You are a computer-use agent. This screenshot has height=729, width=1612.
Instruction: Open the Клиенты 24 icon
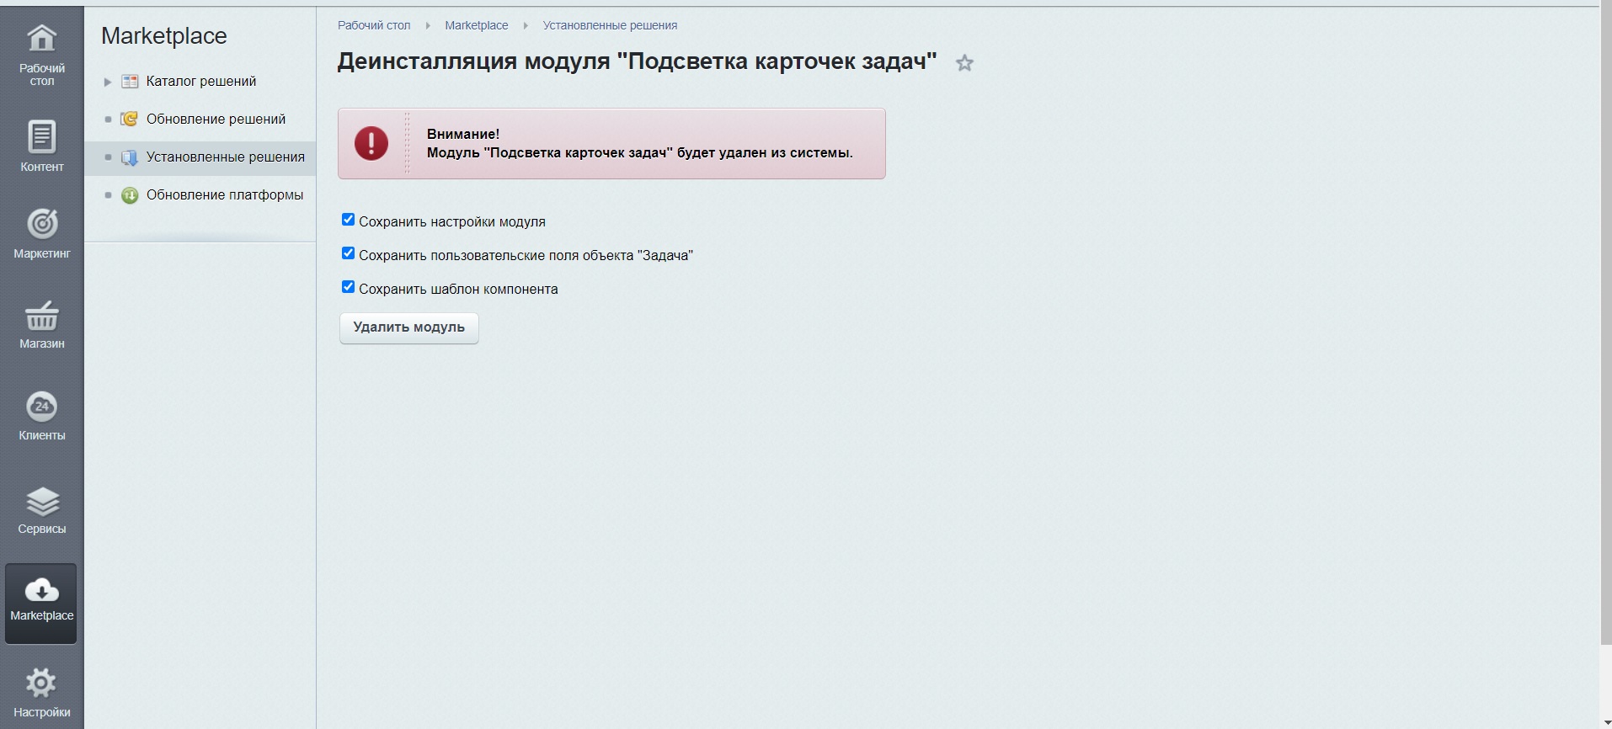point(41,407)
